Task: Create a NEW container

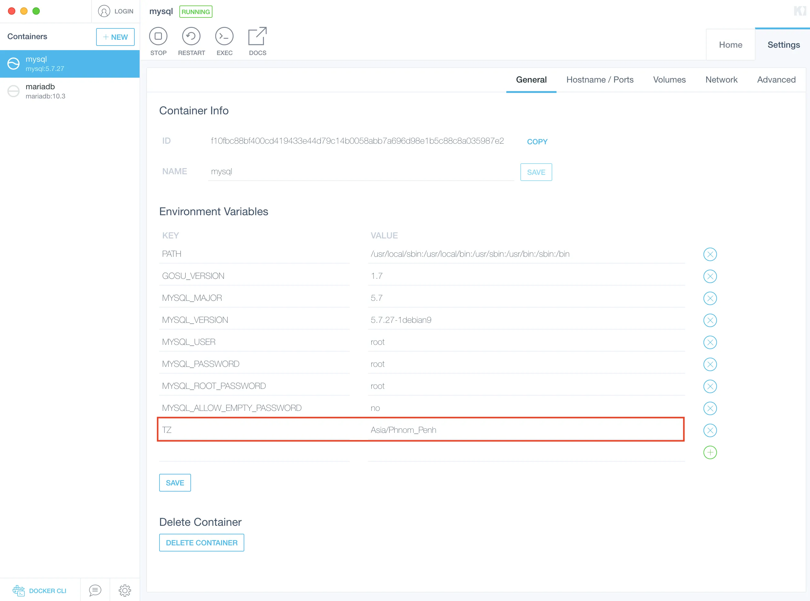Action: (x=115, y=37)
